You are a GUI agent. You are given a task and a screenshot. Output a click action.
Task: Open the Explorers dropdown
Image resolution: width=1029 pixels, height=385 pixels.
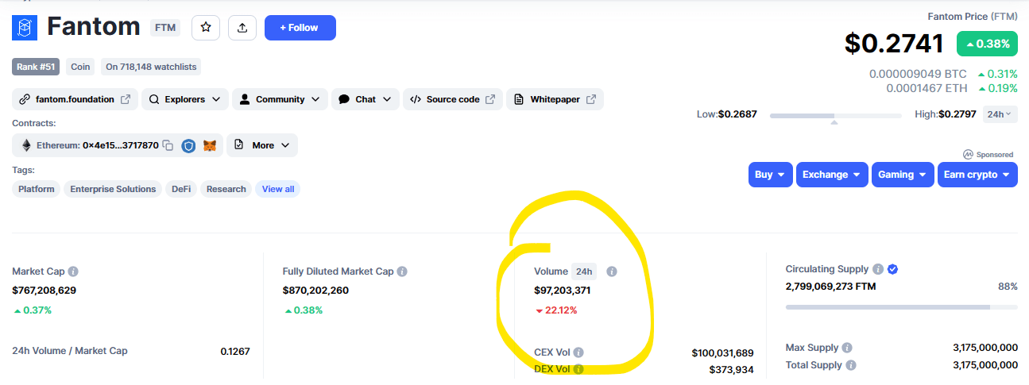coord(184,99)
